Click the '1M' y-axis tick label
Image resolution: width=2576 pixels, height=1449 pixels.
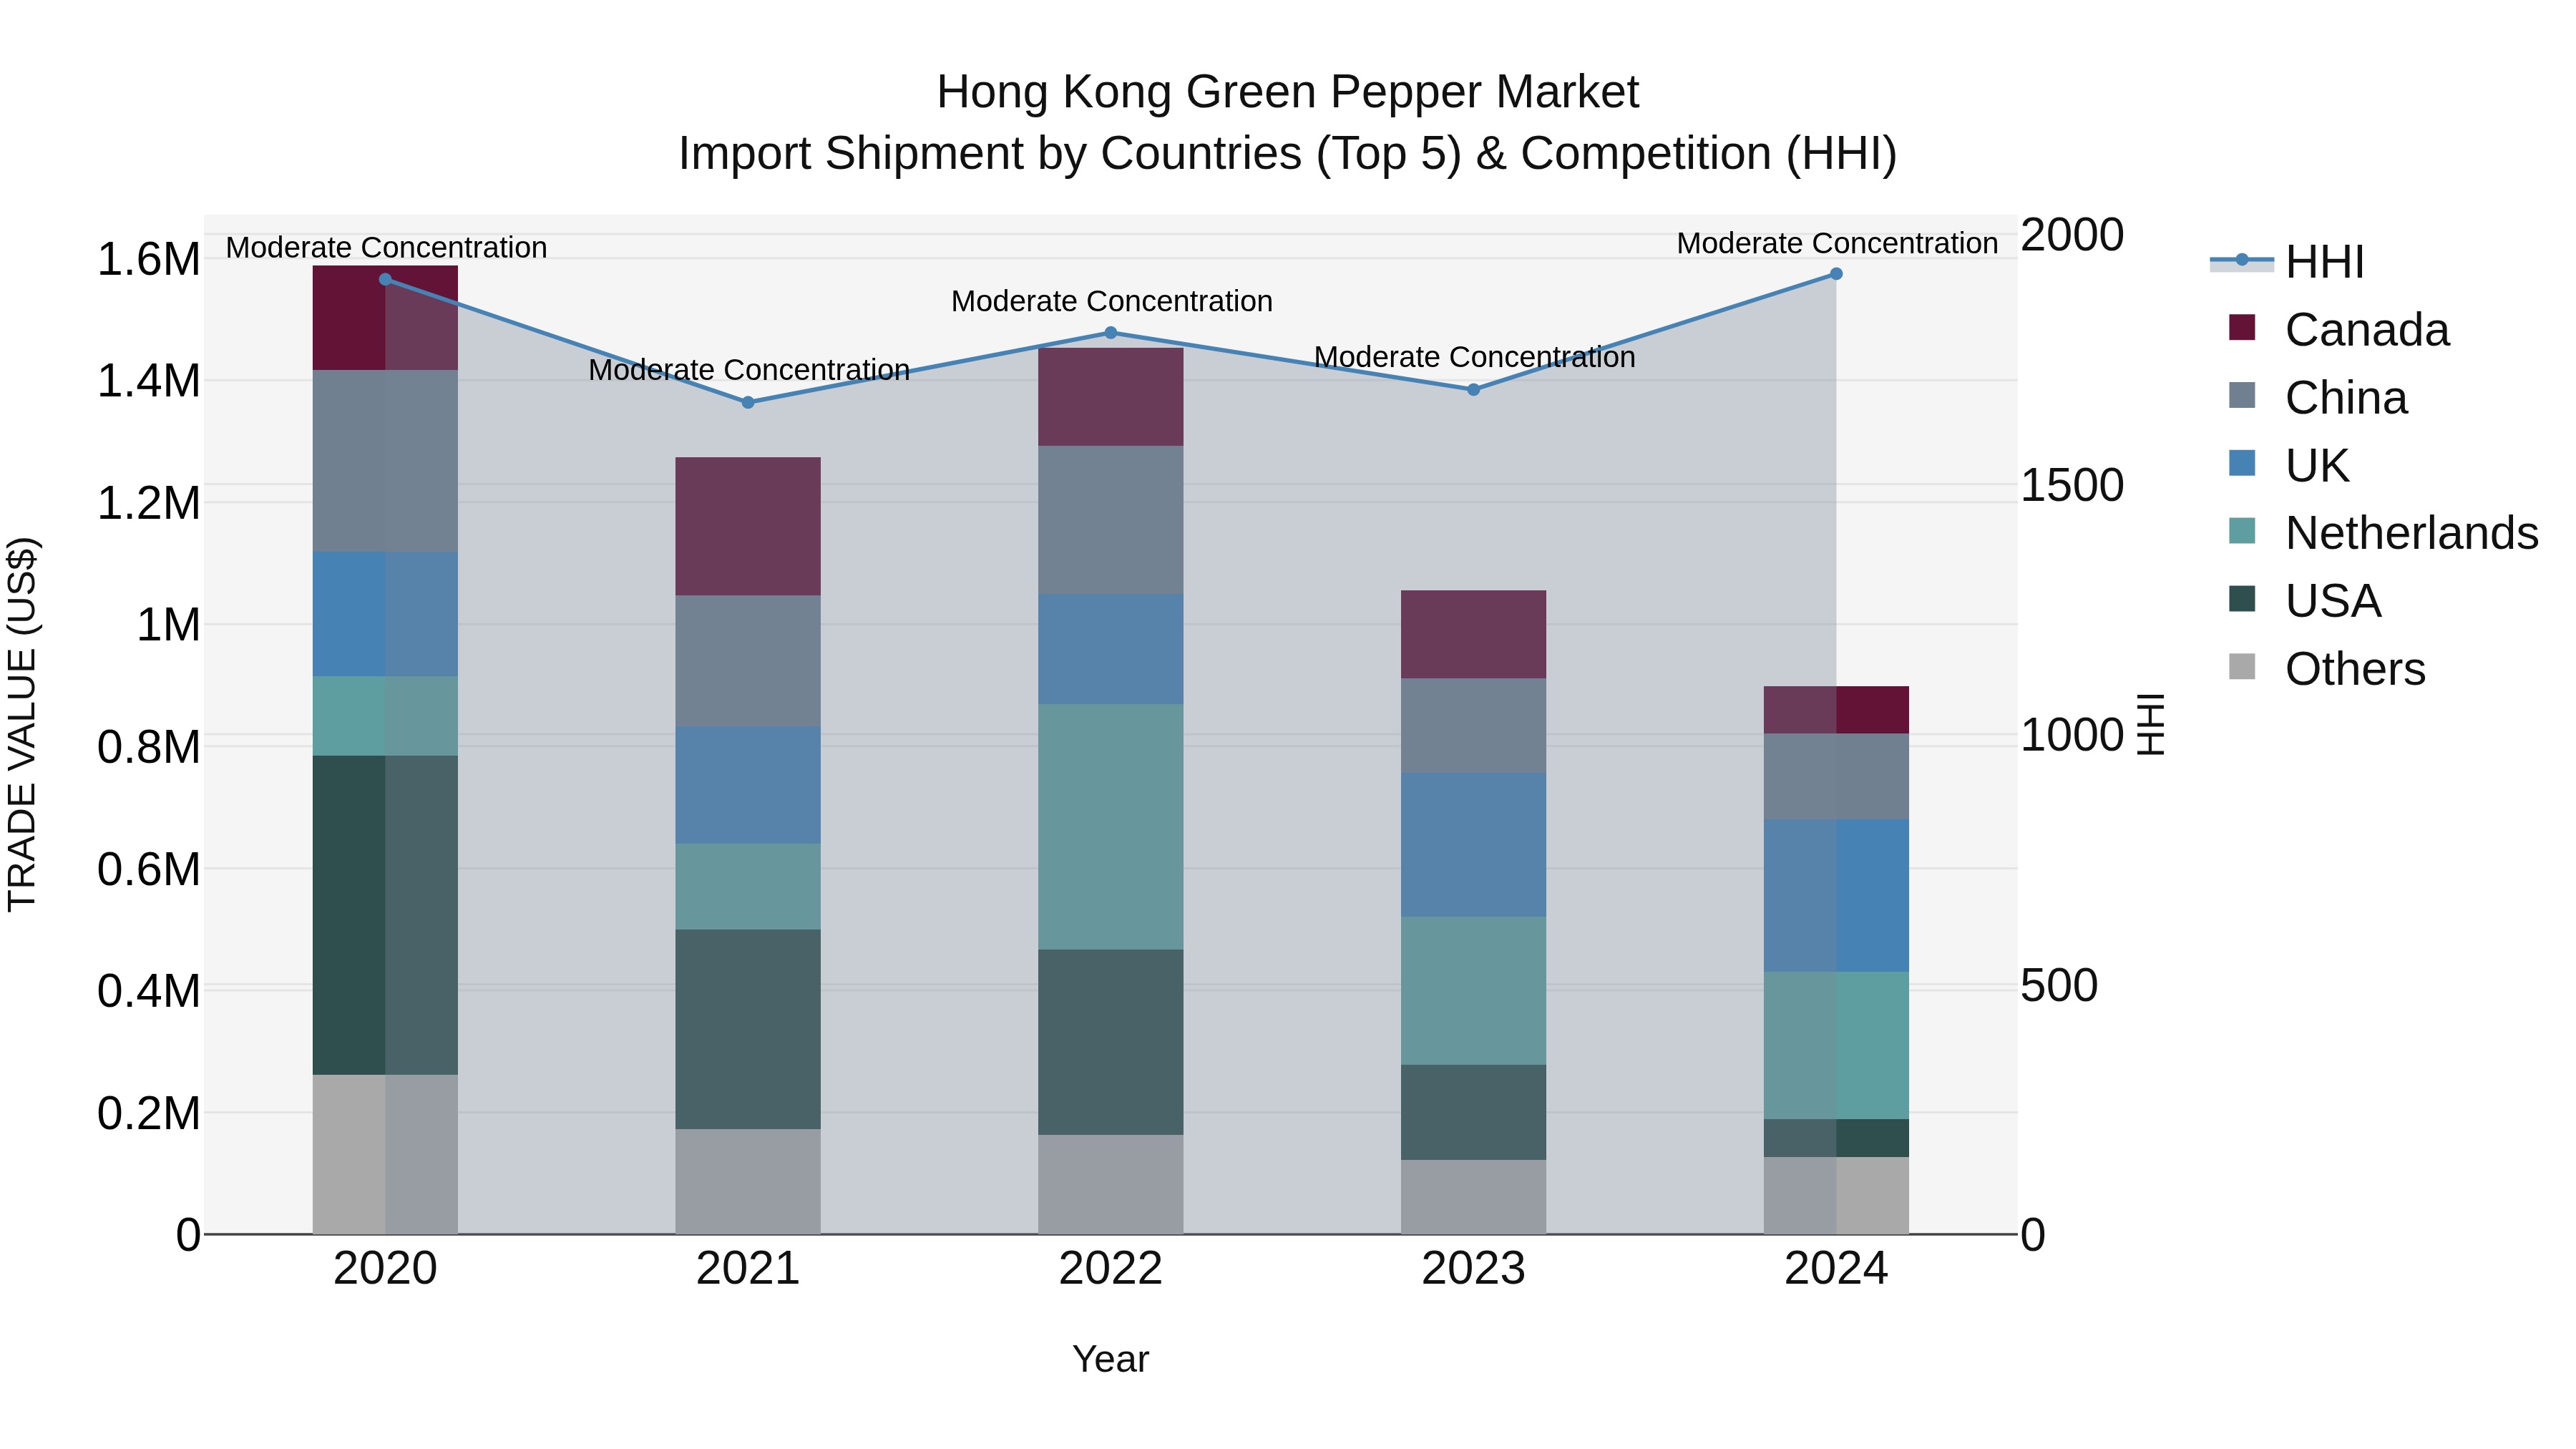pyautogui.click(x=168, y=625)
